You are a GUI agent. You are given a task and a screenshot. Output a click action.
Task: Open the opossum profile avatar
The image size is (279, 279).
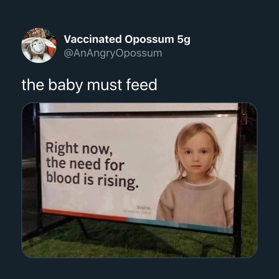click(x=39, y=45)
